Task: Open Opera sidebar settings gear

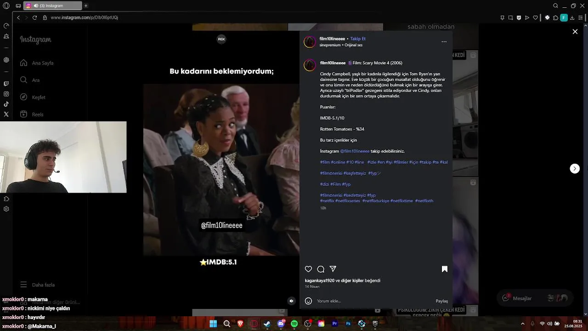Action: point(6,209)
